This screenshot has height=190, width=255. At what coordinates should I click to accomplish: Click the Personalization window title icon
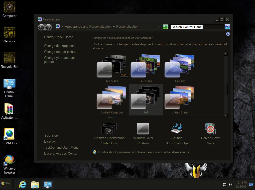point(40,19)
